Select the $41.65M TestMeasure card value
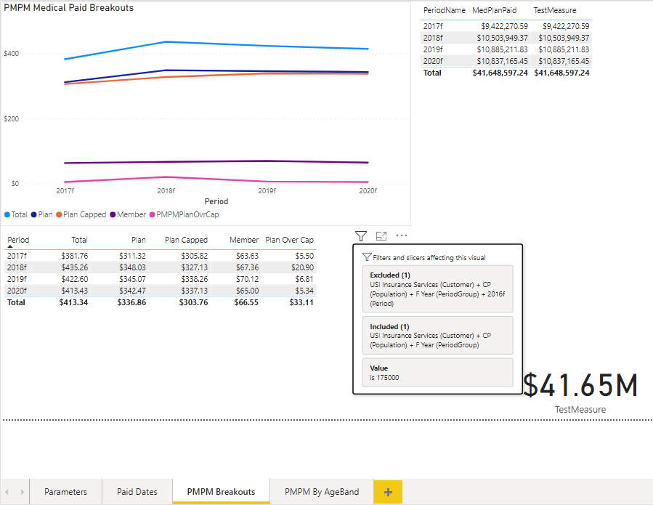The width and height of the screenshot is (653, 505). (x=580, y=385)
